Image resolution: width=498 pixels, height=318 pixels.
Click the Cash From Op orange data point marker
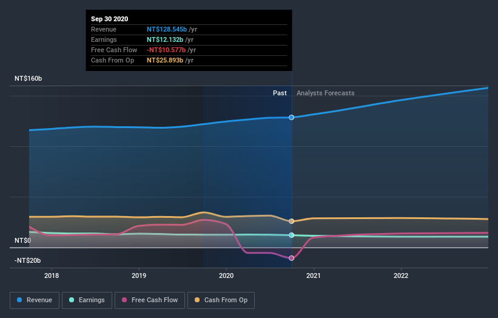click(292, 221)
